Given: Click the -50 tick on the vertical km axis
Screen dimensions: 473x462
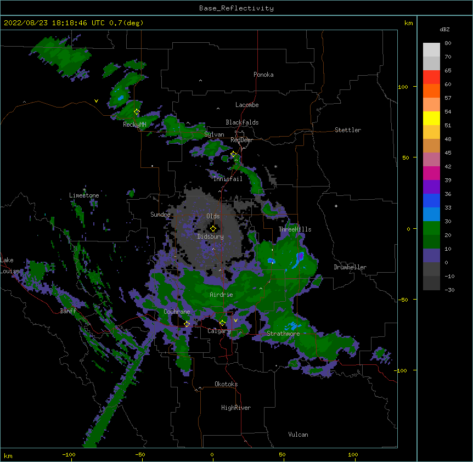Looking at the screenshot, I should point(403,300).
